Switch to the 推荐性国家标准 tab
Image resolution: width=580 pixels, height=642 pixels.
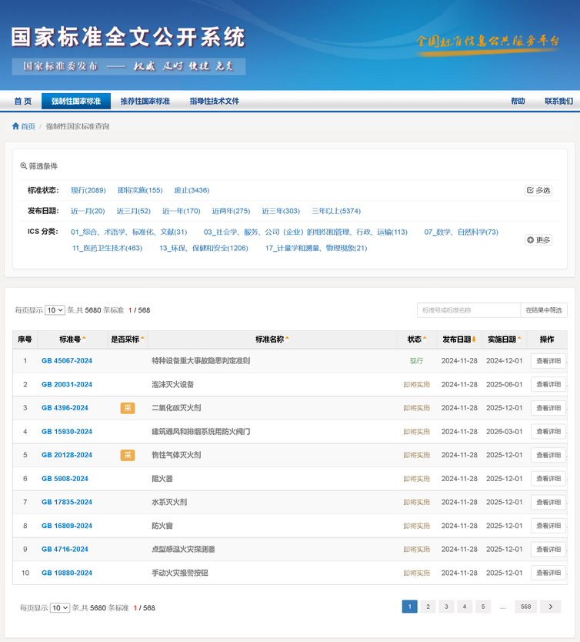click(x=145, y=101)
